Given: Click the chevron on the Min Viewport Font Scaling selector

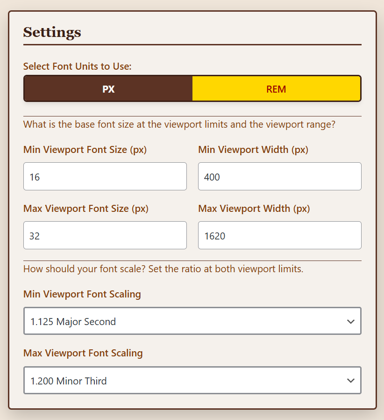Looking at the screenshot, I should point(351,321).
